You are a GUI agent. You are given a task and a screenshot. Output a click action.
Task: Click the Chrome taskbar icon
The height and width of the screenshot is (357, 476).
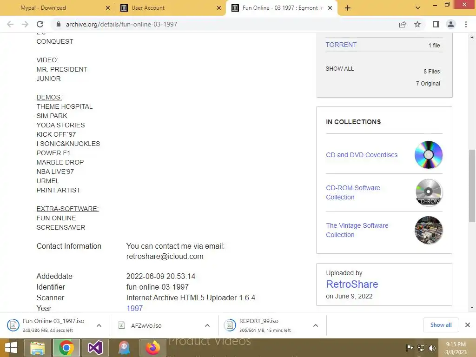[66, 348]
